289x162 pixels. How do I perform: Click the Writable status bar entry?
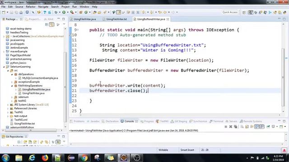[163, 150]
